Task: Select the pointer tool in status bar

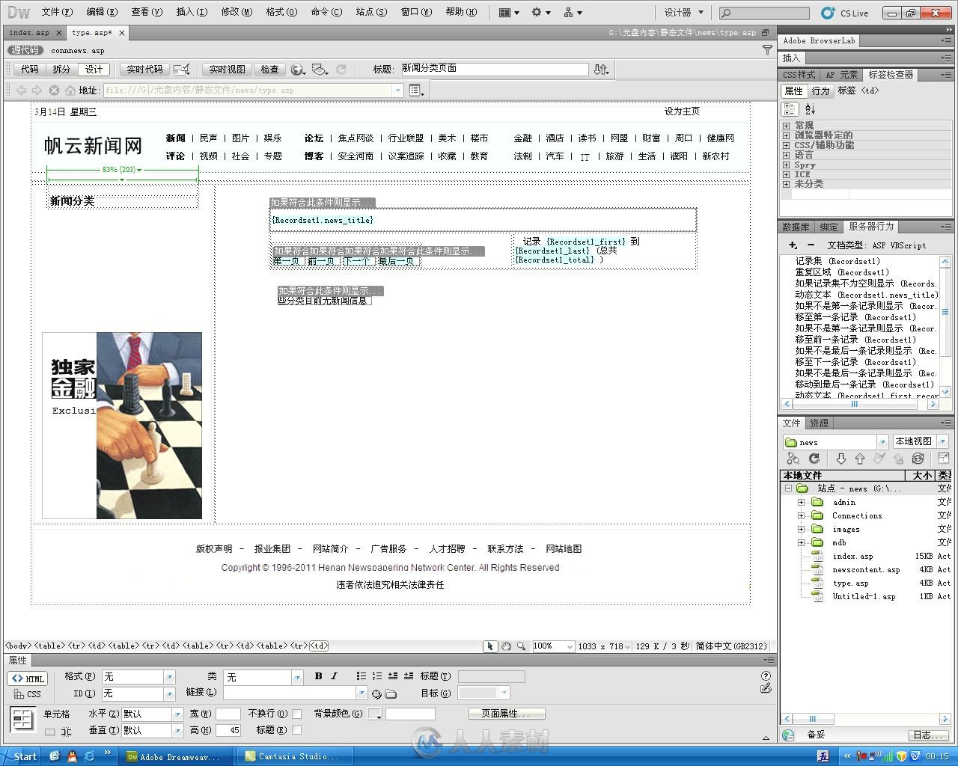Action: [x=490, y=646]
